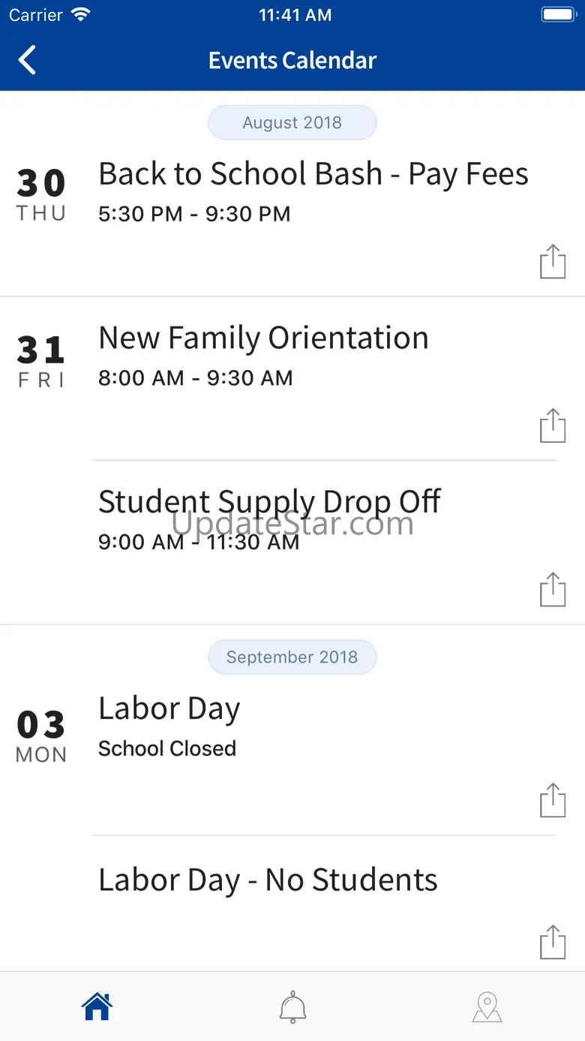The image size is (585, 1041).
Task: Share the Back to School Bash event
Action: 553,261
